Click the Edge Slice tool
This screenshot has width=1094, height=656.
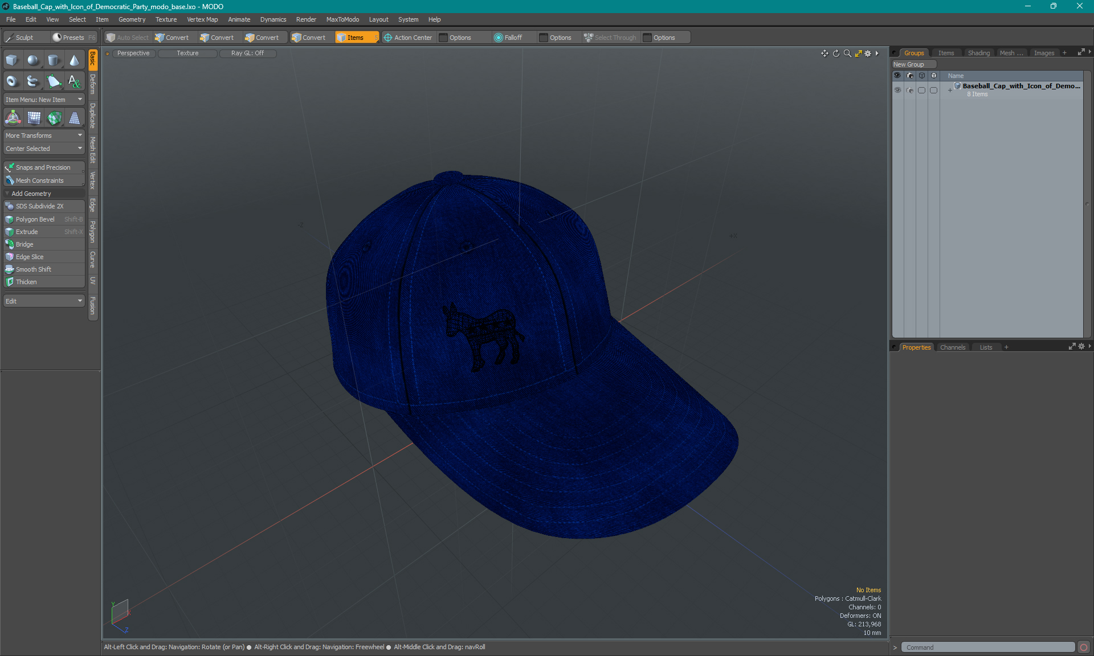point(44,257)
